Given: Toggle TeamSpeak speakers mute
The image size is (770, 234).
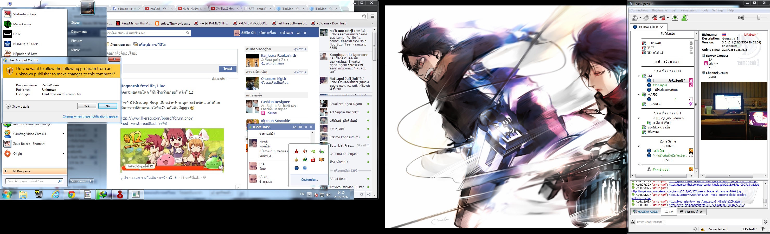Looking at the screenshot, I should pos(662,18).
